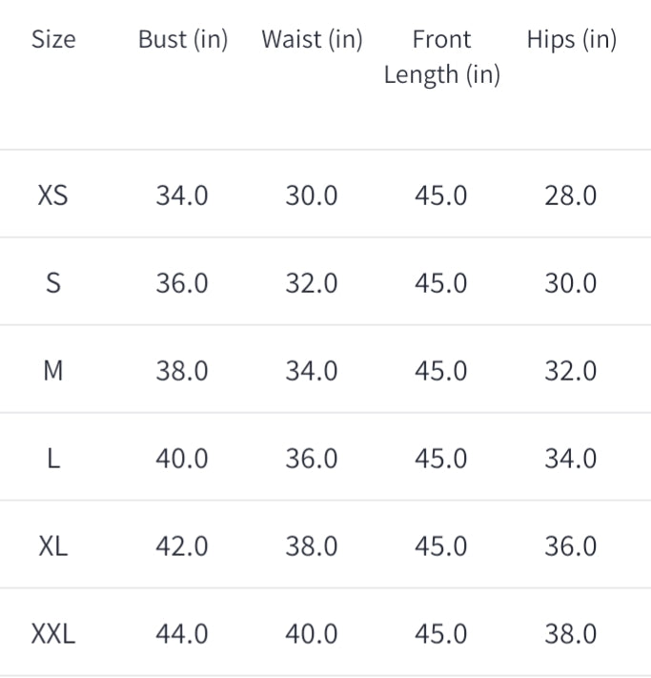Click the Hips (in) column header
The image size is (651, 678).
571,40
